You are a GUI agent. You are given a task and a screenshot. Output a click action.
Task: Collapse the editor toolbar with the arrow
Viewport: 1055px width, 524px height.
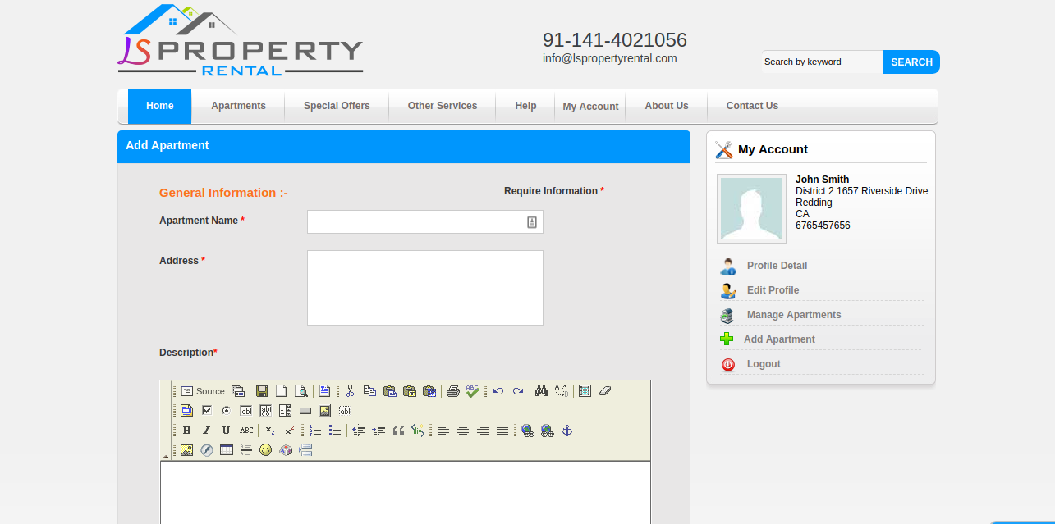(x=165, y=456)
